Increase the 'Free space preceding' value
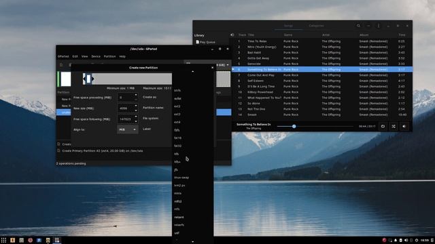The height and width of the screenshot is (244, 435). 136,95
